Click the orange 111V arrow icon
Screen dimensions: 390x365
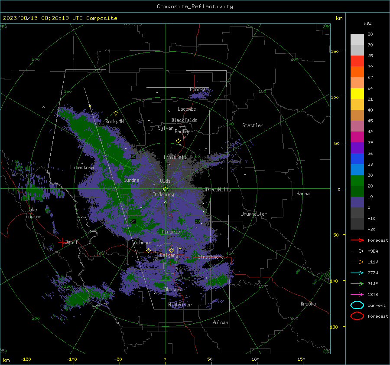click(x=357, y=262)
